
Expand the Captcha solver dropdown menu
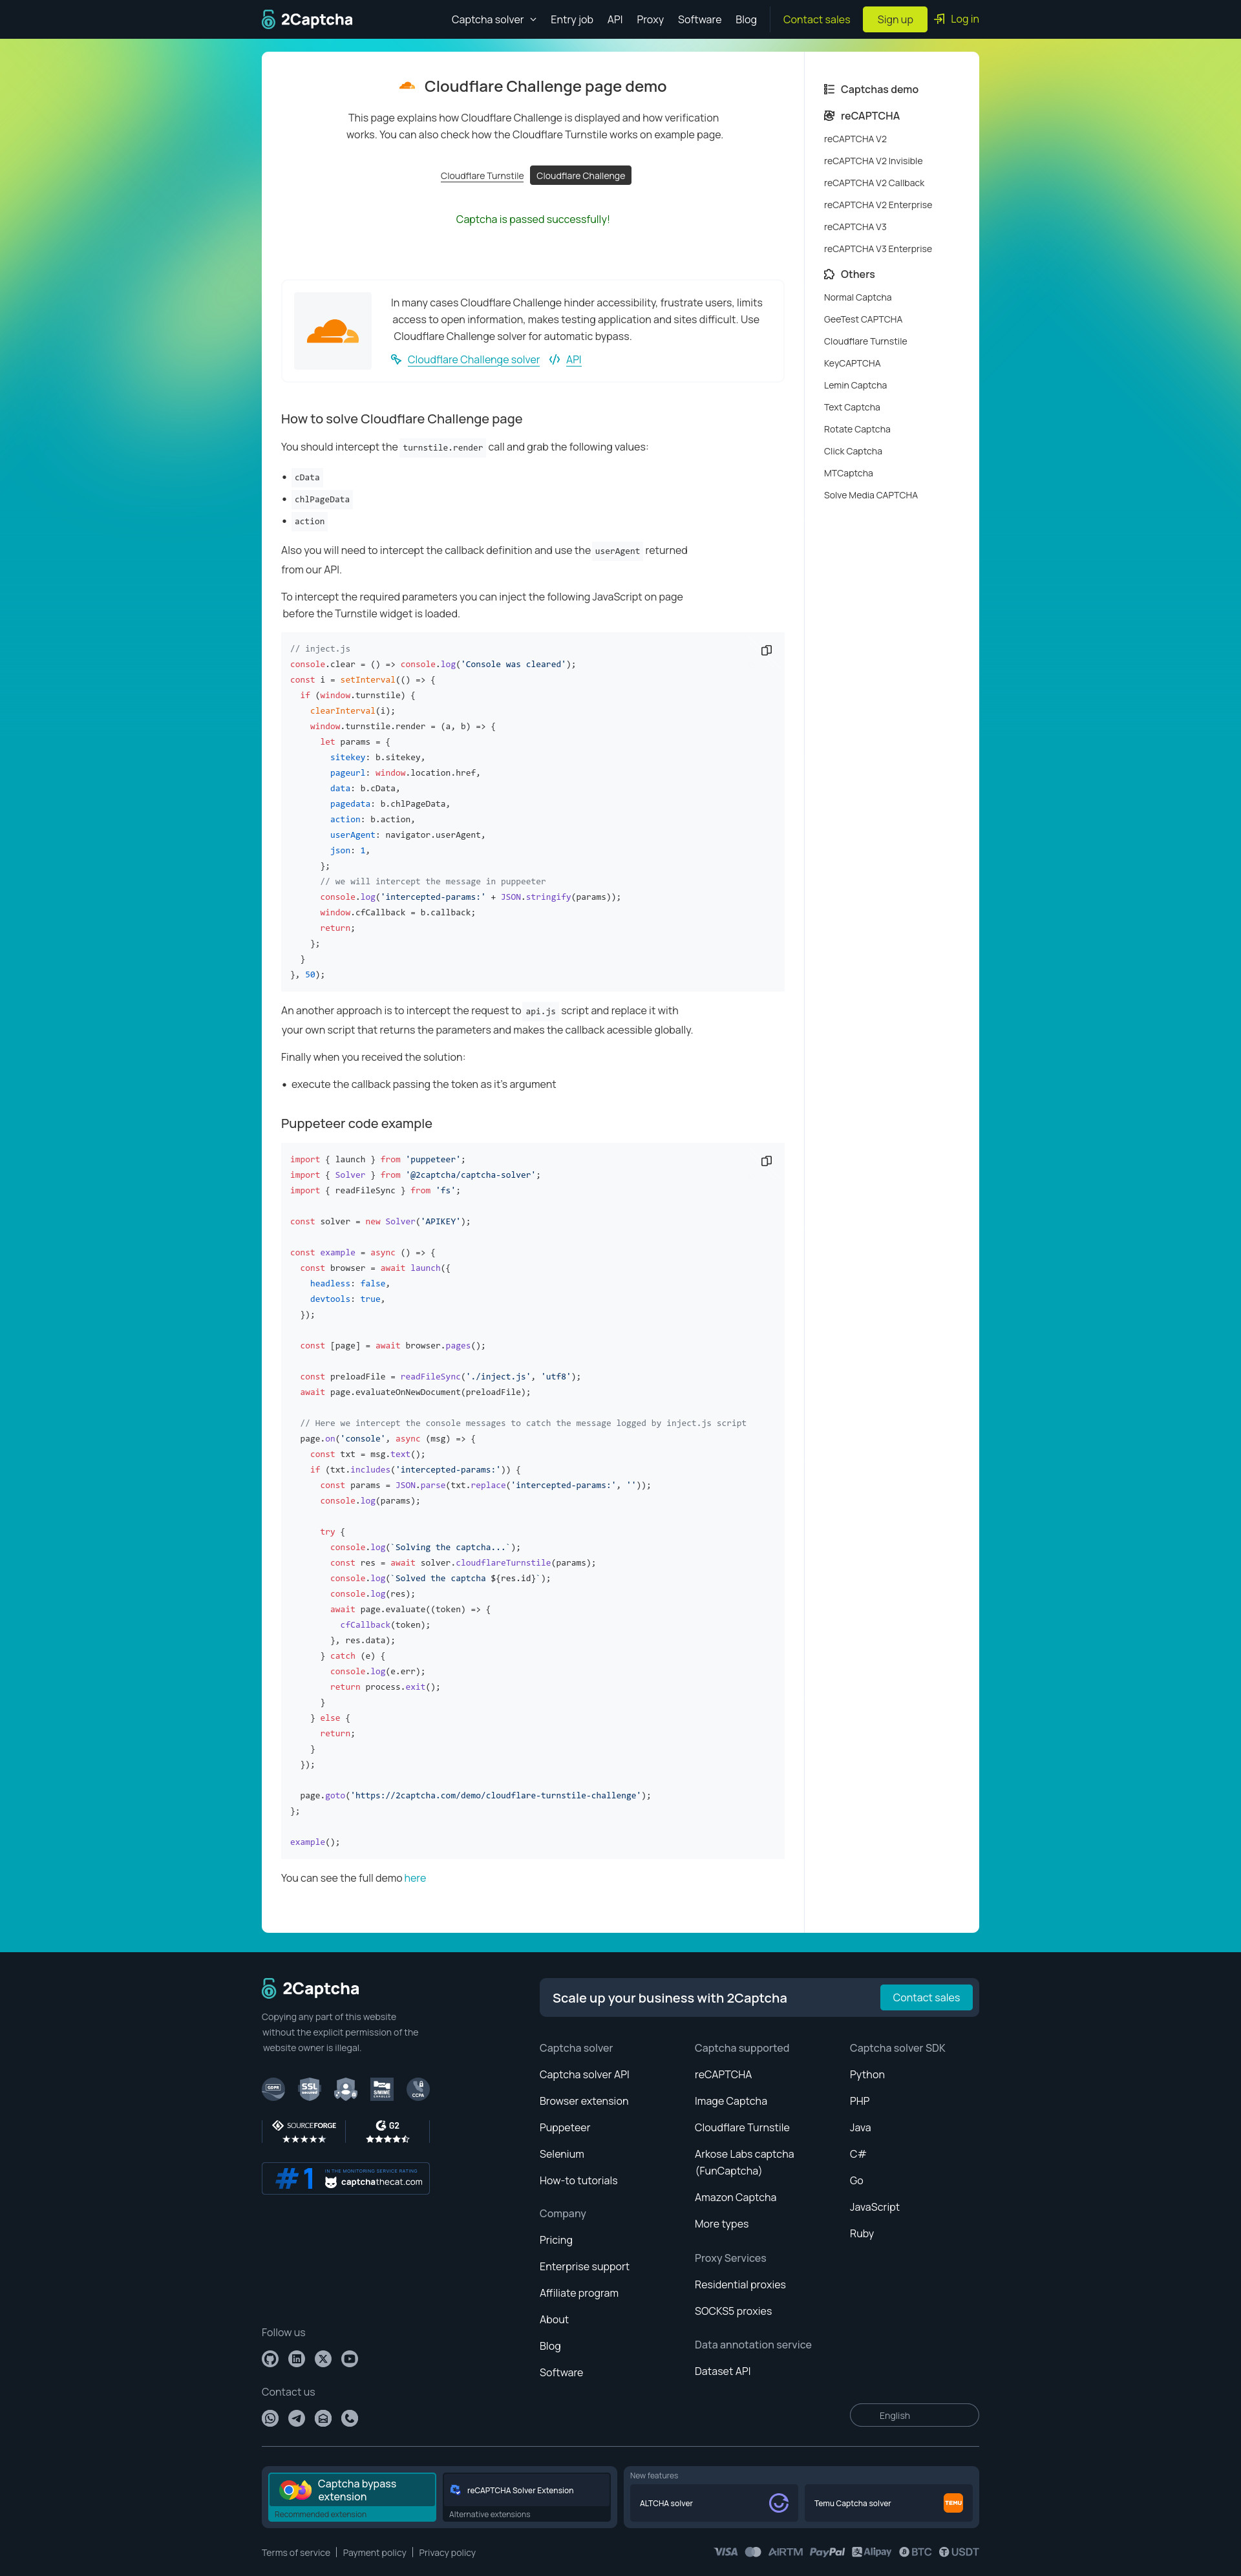point(494,19)
